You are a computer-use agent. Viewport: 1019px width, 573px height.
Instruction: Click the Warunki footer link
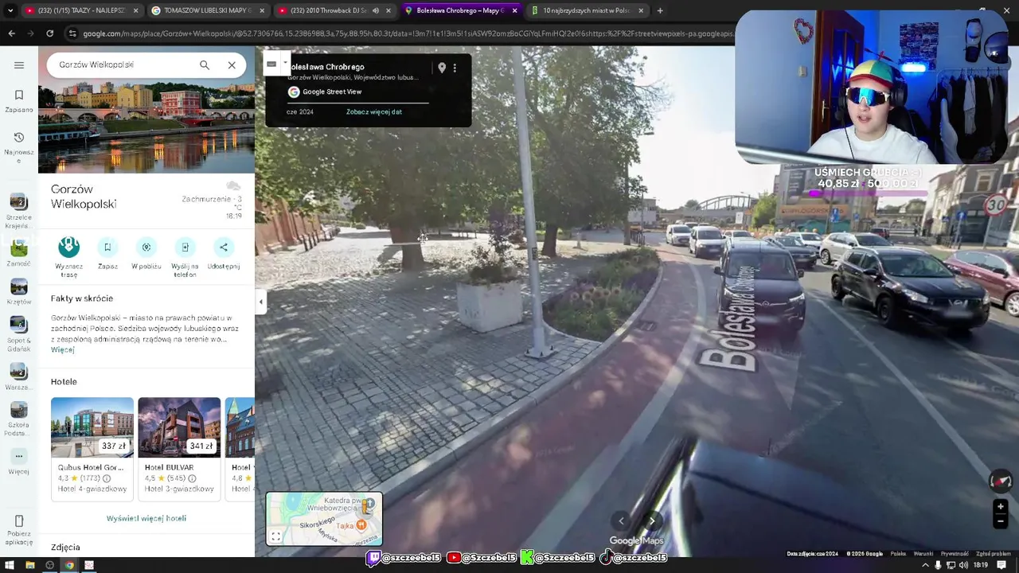click(x=923, y=554)
